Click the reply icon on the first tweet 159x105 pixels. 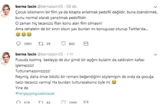18,44
